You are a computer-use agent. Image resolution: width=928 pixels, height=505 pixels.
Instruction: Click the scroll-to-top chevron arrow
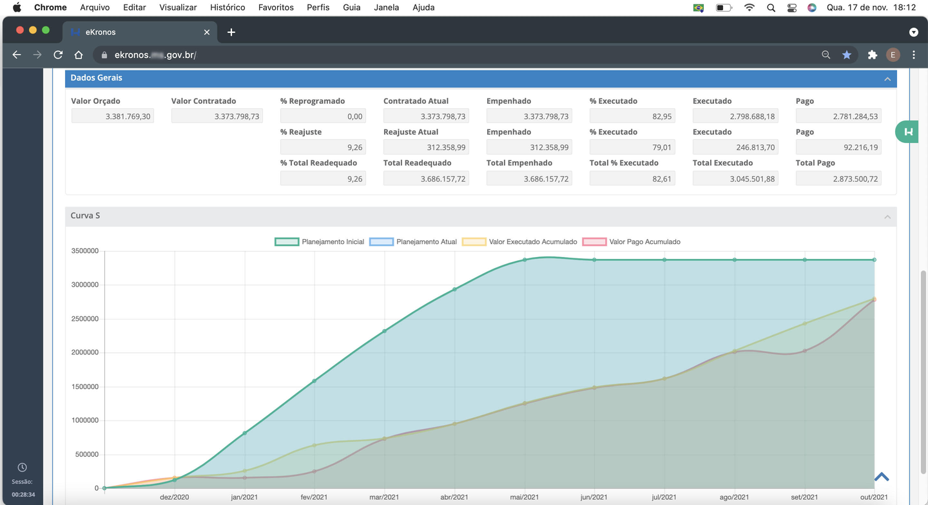point(882,477)
